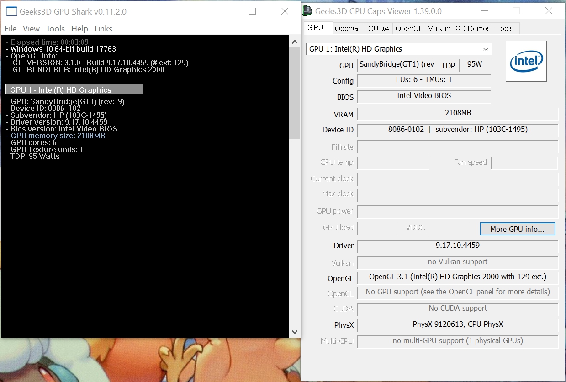
Task: Open the File menu in GPU Shark
Action: point(11,29)
